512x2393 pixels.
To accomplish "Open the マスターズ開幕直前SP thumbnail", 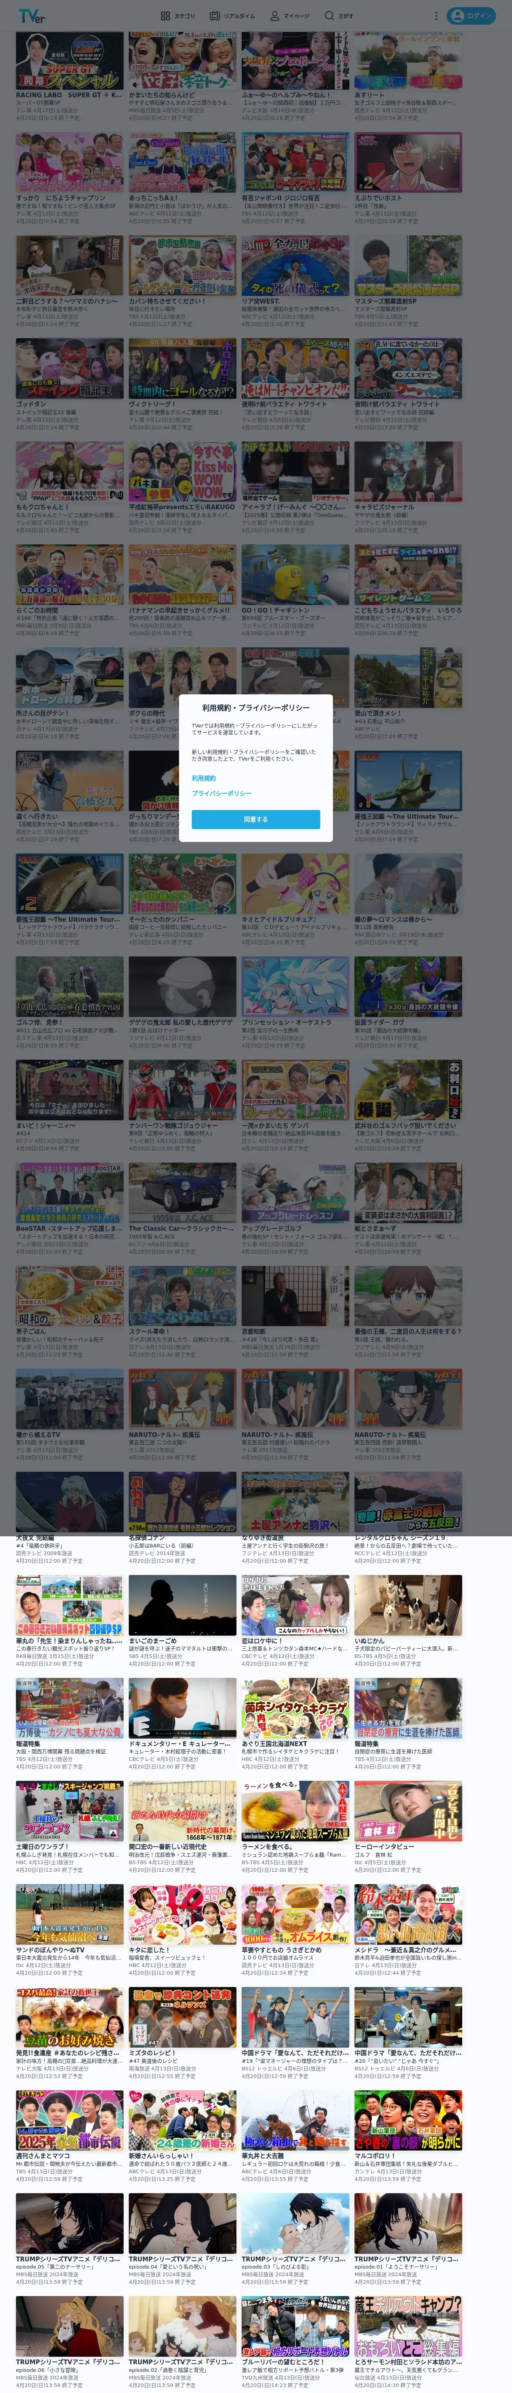I will click(408, 266).
